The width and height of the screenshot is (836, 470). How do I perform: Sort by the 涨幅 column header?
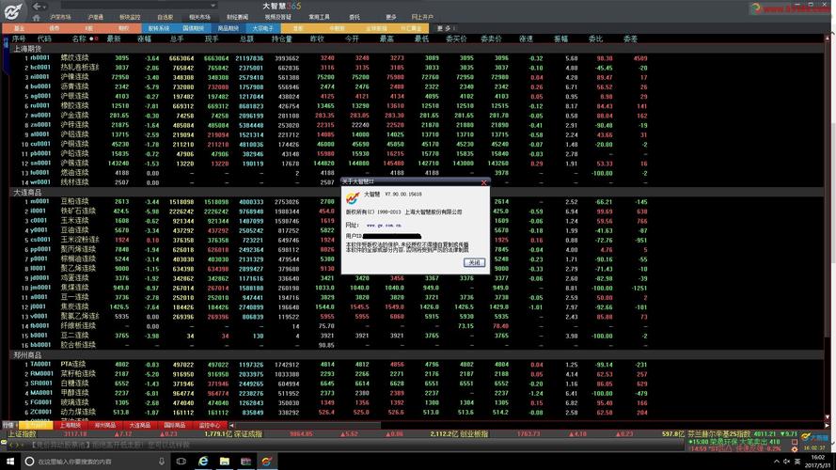click(x=144, y=39)
